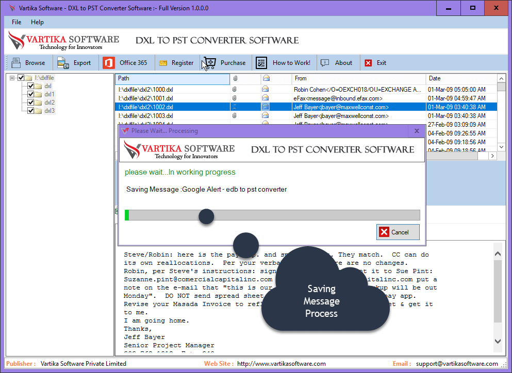Click the Browse printer icon
The width and height of the screenshot is (512, 373).
click(16, 63)
